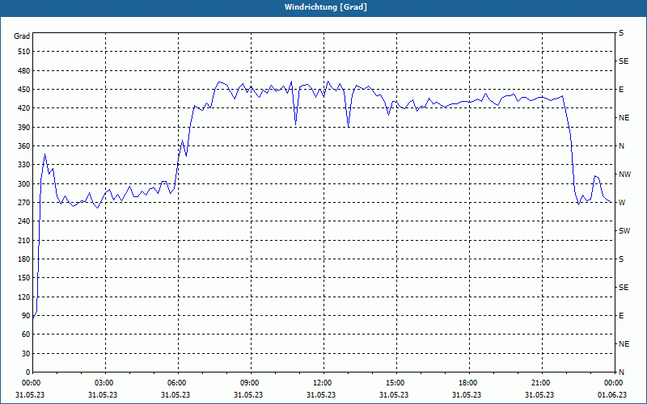This screenshot has height=404, width=647.
Task: Select the 06:00 time label
Action: (176, 383)
